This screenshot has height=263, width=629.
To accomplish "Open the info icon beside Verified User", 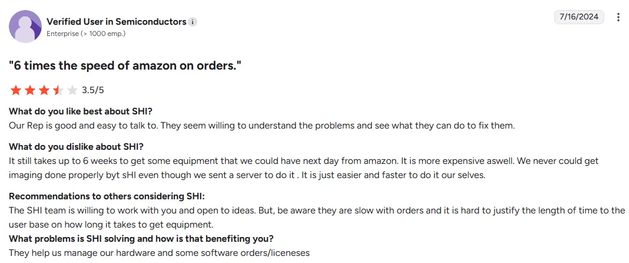I will [193, 22].
